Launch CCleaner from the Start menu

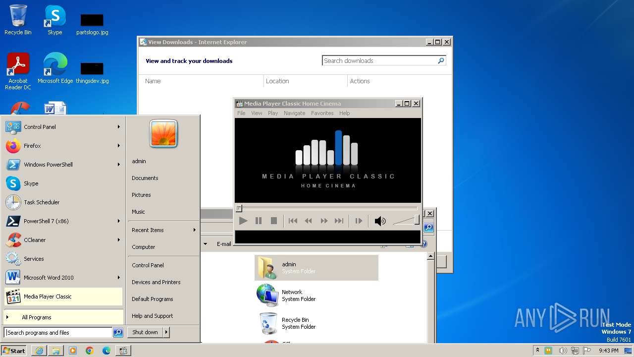[x=63, y=240]
